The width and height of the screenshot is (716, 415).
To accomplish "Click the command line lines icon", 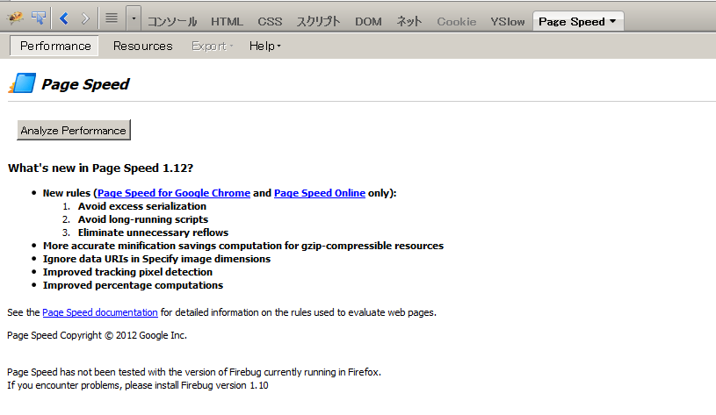I will click(111, 18).
